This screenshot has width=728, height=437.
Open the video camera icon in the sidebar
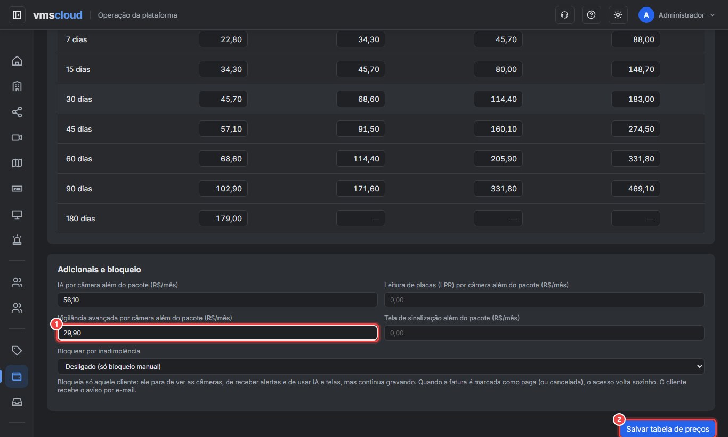tap(17, 137)
